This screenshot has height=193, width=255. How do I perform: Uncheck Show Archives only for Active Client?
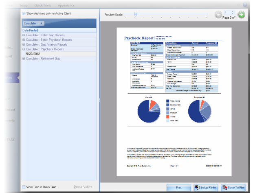(24, 13)
